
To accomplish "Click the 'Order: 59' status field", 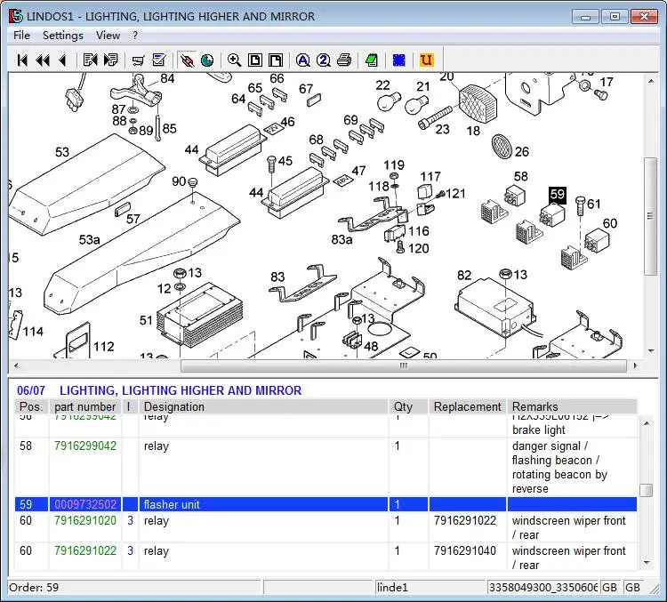I will click(x=134, y=588).
